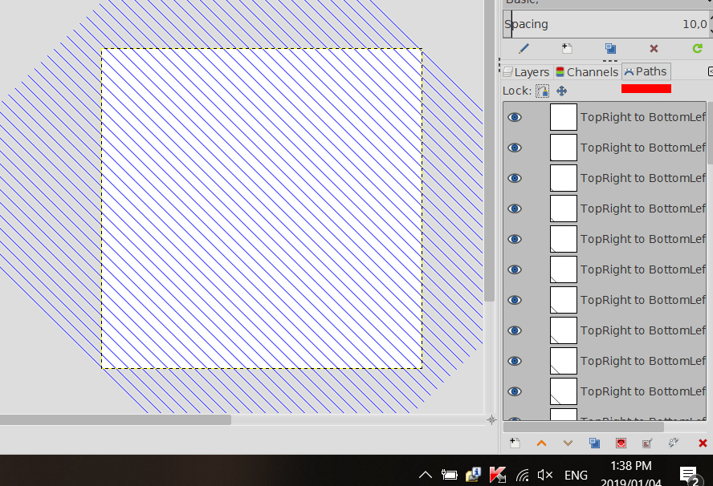Convert path to selection using red icon

click(x=621, y=443)
